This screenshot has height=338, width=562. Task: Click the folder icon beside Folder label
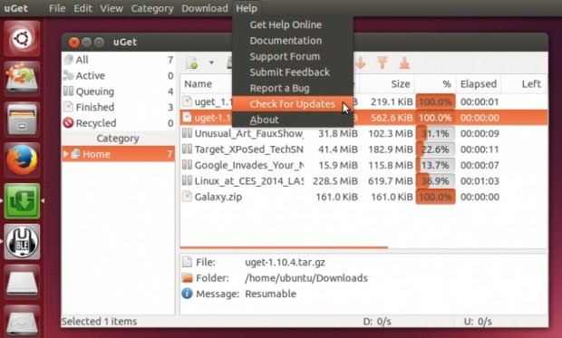click(x=187, y=277)
